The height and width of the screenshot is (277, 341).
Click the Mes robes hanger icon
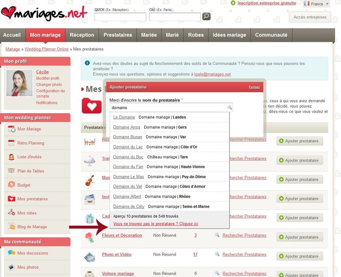pyautogui.click(x=12, y=212)
